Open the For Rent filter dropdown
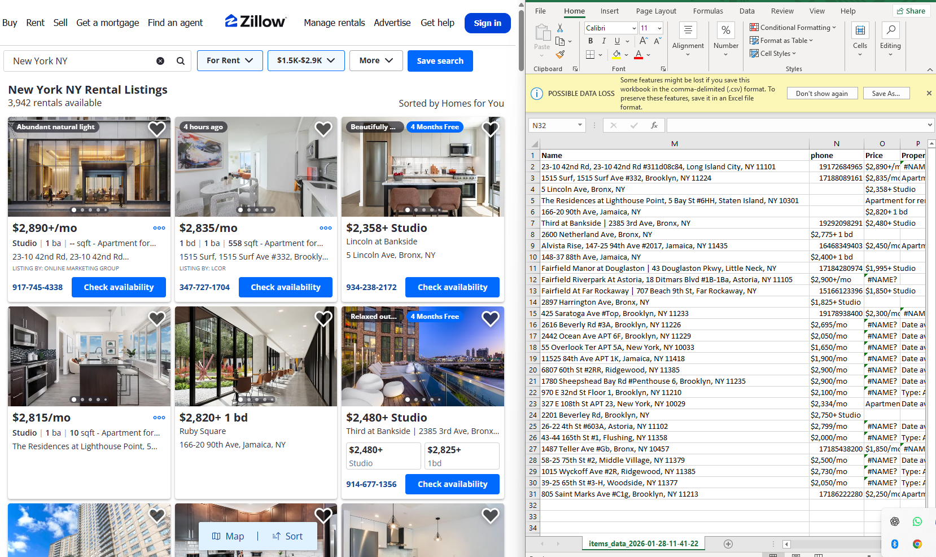 pos(230,61)
